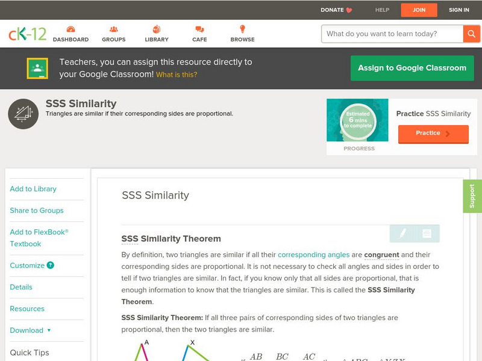Viewport: 482px width, 361px height.
Task: Click the Customize help question icon
Action: (x=51, y=265)
